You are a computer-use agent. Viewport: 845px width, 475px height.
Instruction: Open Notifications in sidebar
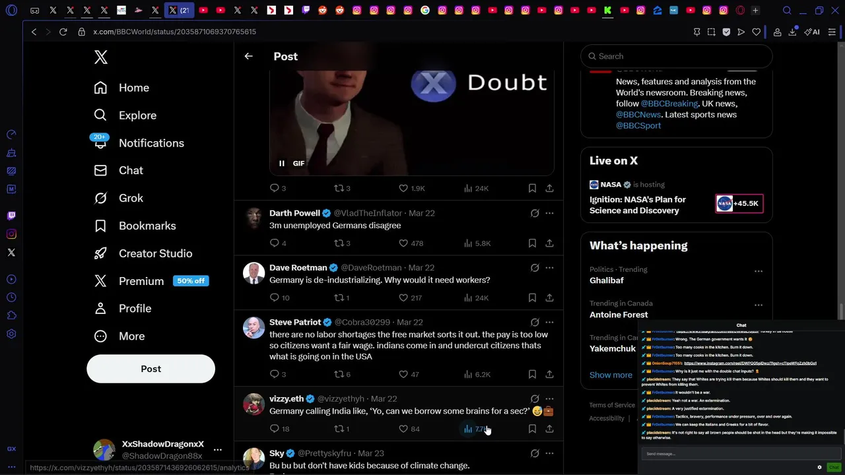pyautogui.click(x=139, y=143)
